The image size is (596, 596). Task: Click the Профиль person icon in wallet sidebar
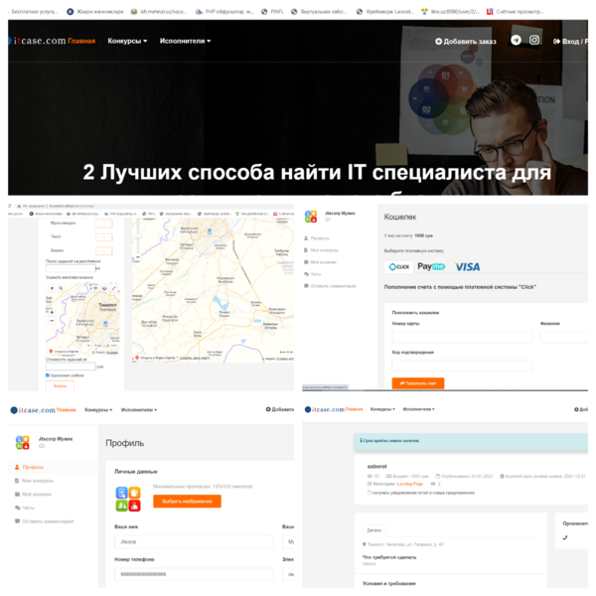coord(306,238)
